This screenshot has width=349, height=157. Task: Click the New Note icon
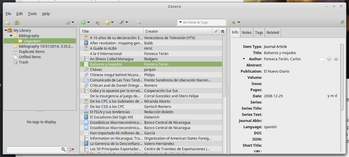coord(107,22)
